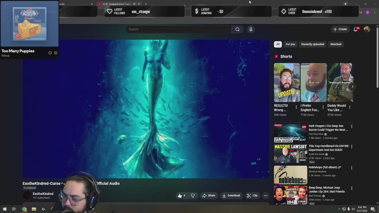The width and height of the screenshot is (379, 213).
Task: Open the ExotheKindred channel name link
Action: coord(43,194)
